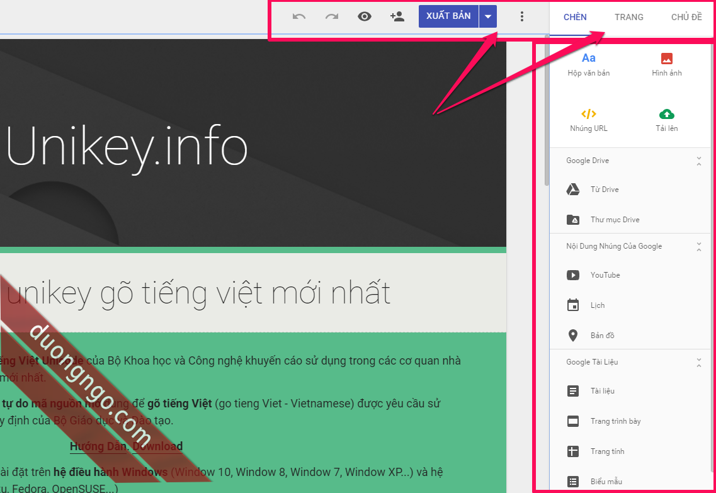The height and width of the screenshot is (493, 716).
Task: Publish site with XUẤT BẢN button
Action: click(x=448, y=16)
